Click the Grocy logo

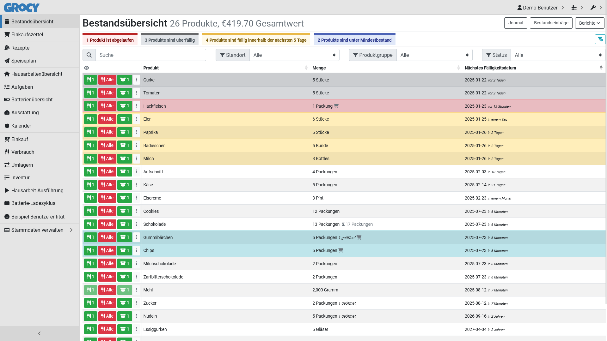click(21, 8)
